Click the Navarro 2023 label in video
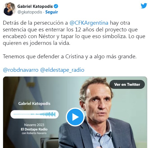The height and width of the screenshot is (148, 151). 34,125
